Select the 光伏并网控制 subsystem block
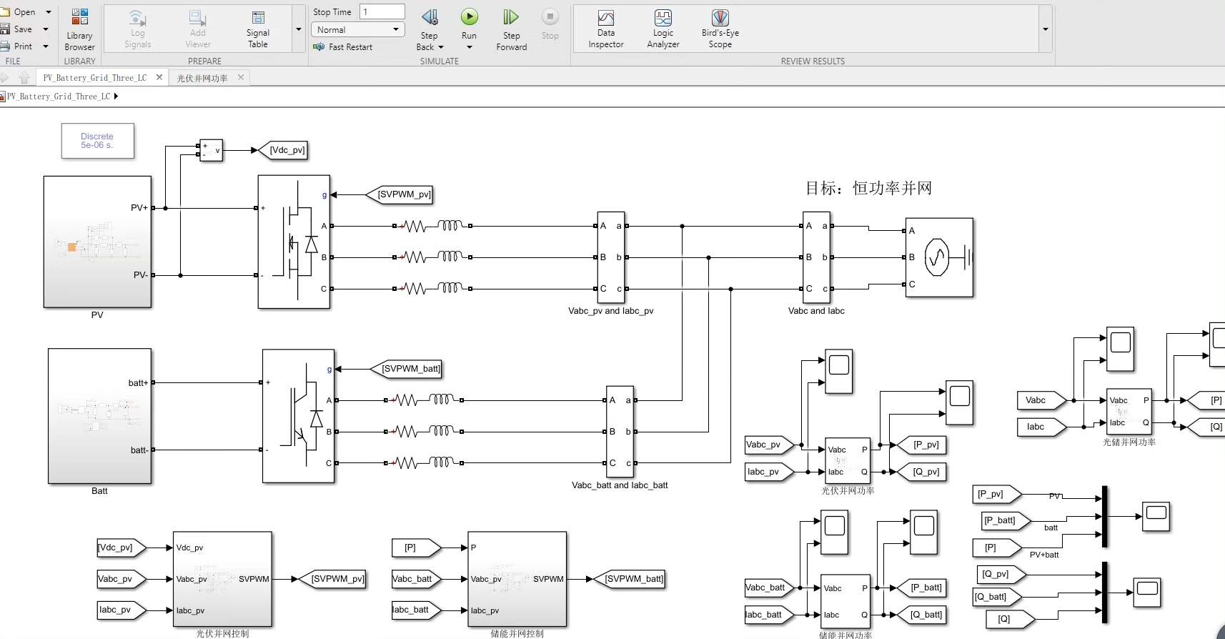This screenshot has width=1225, height=639. point(222,579)
